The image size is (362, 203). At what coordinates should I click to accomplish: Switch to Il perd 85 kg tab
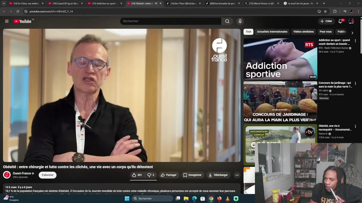(x=66, y=3)
